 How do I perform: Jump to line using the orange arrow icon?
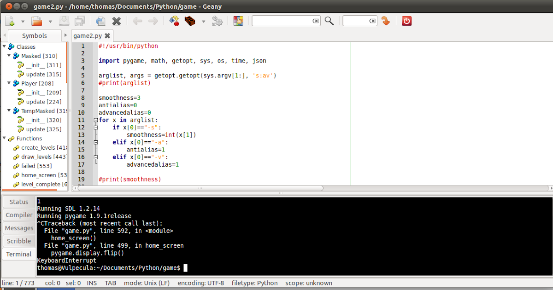point(386,21)
